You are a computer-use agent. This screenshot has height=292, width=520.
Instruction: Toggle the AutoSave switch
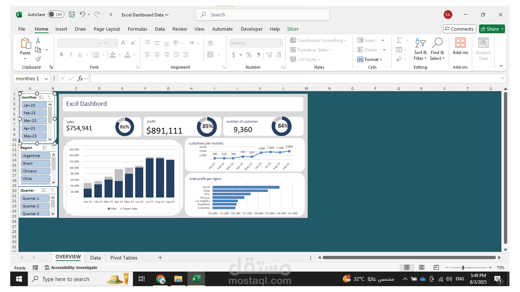click(x=56, y=15)
